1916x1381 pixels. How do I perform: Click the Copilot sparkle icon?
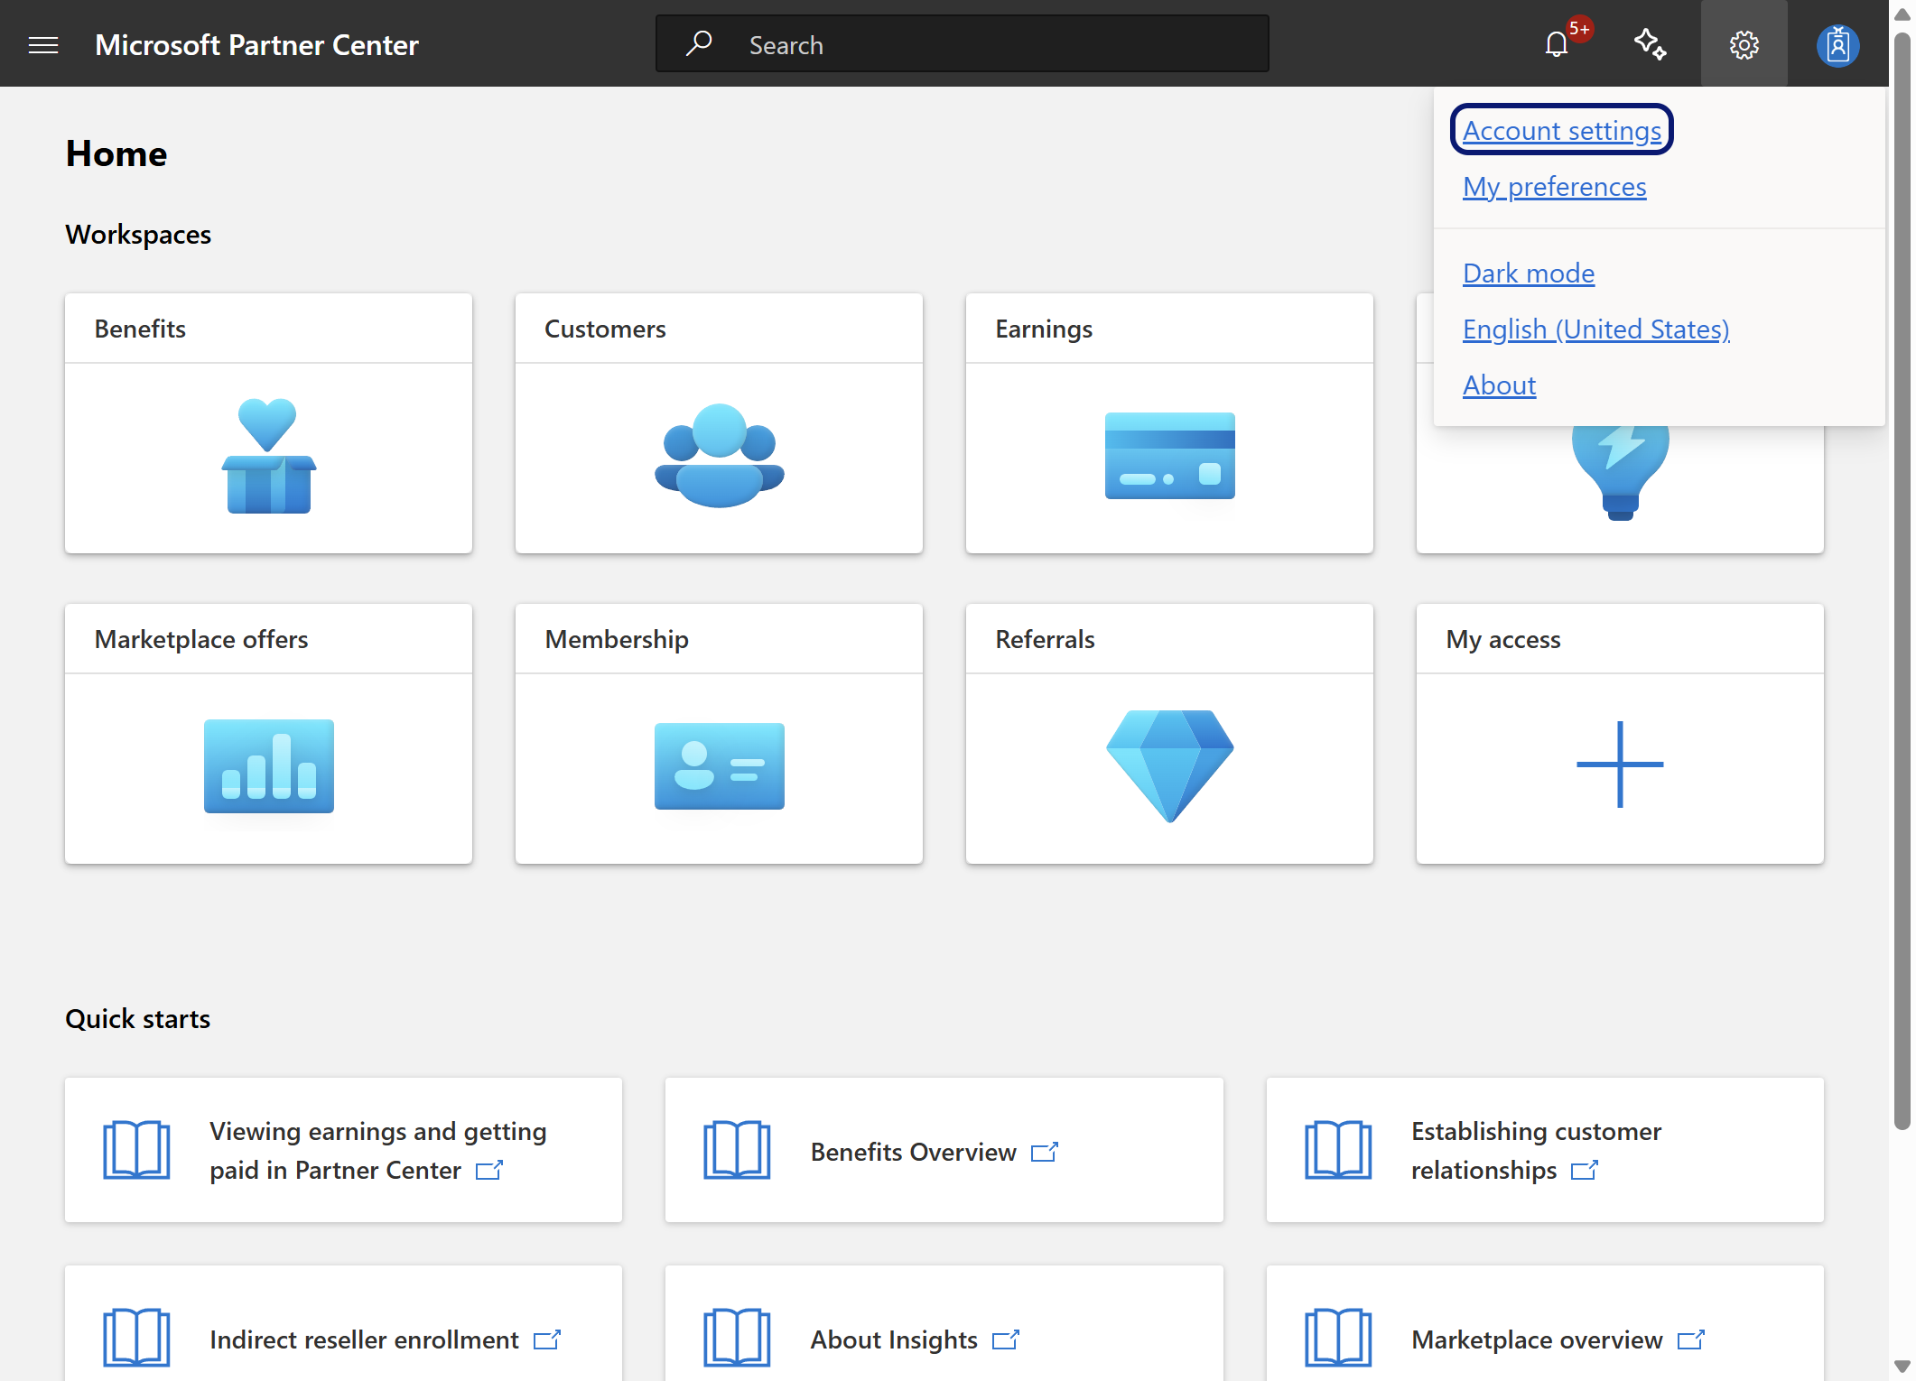coord(1650,44)
